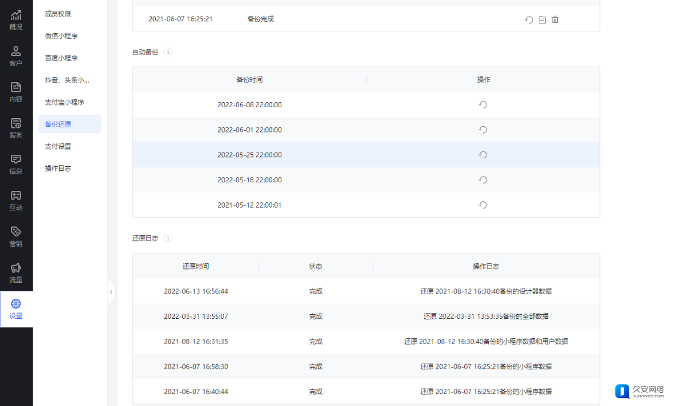Click the 操作 column header
This screenshot has width=674, height=406.
coord(484,80)
